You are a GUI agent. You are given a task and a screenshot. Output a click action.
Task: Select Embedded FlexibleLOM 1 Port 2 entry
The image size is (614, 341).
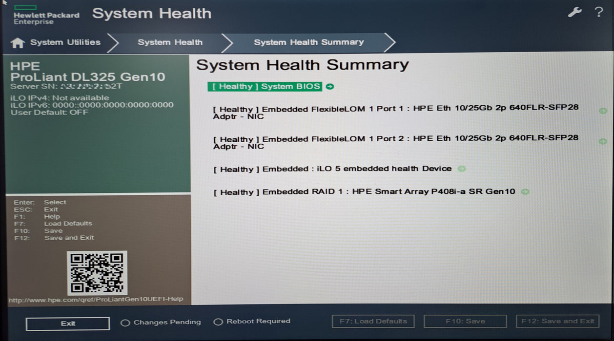pyautogui.click(x=396, y=142)
